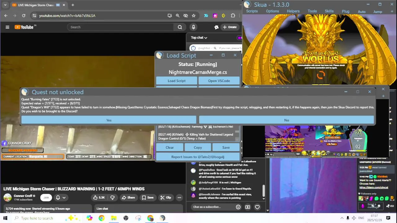Open the blerp.com/x/mcst link

374,187
